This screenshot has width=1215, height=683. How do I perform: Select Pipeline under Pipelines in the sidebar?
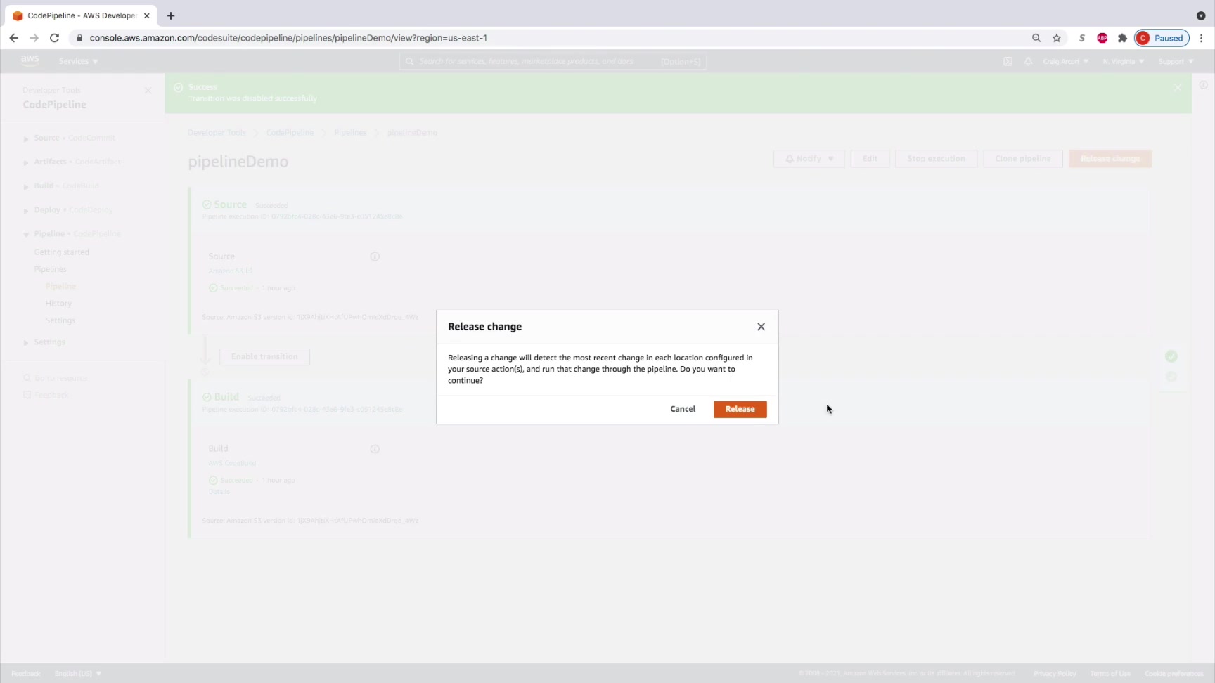(60, 286)
